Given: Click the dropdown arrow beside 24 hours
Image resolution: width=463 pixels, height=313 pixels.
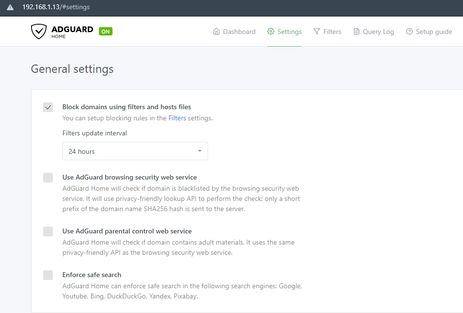Looking at the screenshot, I should (200, 151).
